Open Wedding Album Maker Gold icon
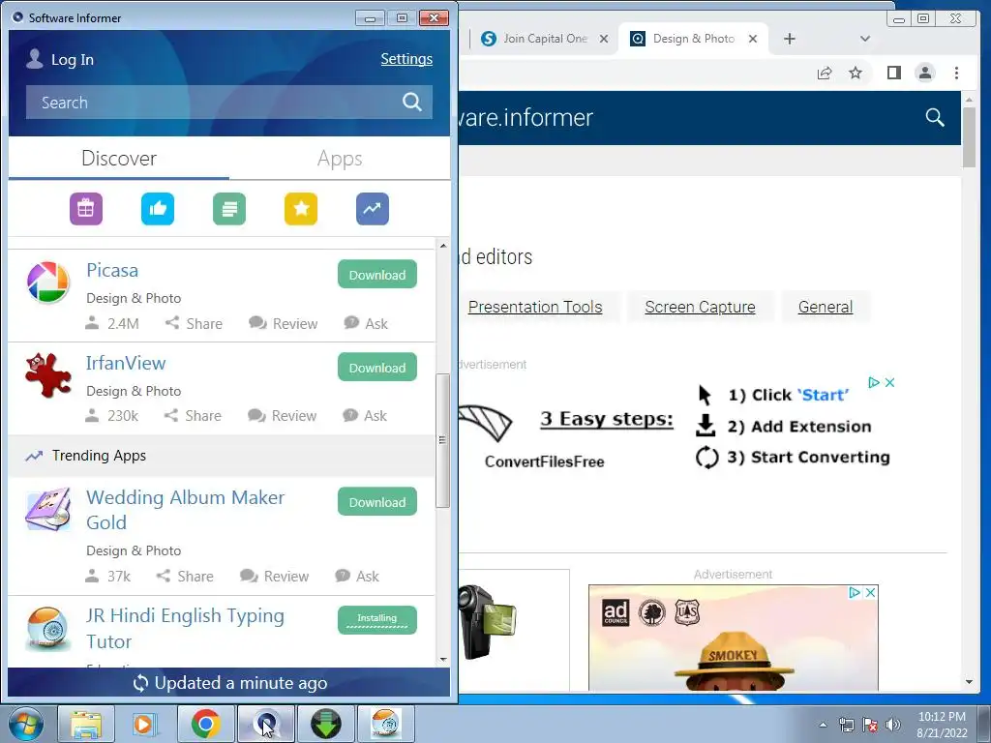The width and height of the screenshot is (991, 743). tap(48, 509)
